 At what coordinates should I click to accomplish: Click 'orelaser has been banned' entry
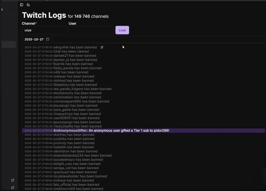coord(74,76)
